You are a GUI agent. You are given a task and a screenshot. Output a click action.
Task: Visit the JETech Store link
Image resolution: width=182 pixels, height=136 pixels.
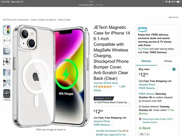(x=106, y=83)
